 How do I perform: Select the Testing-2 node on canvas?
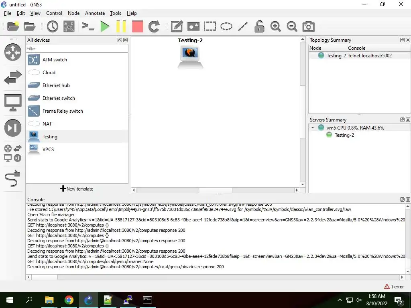point(190,57)
